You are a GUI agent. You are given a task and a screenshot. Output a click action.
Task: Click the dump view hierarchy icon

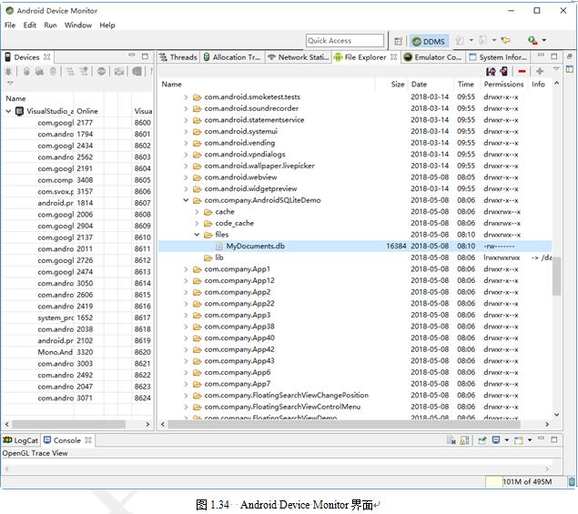point(137,71)
